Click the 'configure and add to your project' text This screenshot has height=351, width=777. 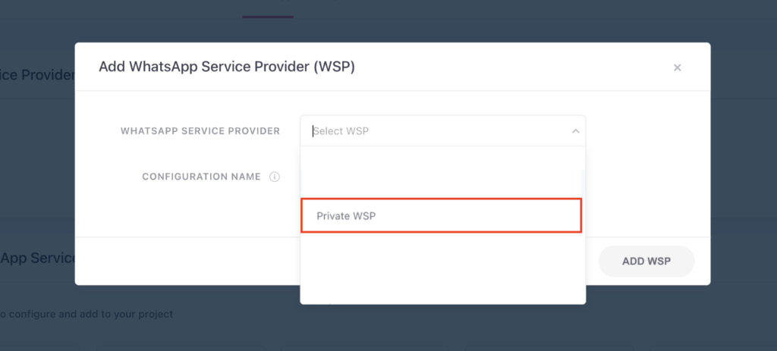pyautogui.click(x=87, y=314)
